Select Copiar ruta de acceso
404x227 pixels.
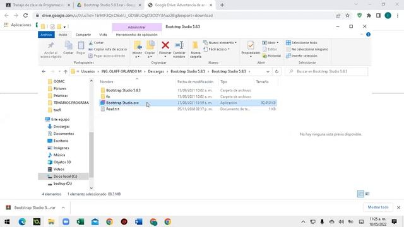108,49
